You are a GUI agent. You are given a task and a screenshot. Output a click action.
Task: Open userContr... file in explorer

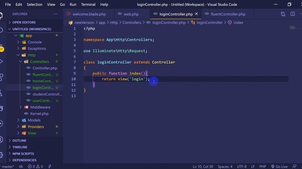point(42,101)
